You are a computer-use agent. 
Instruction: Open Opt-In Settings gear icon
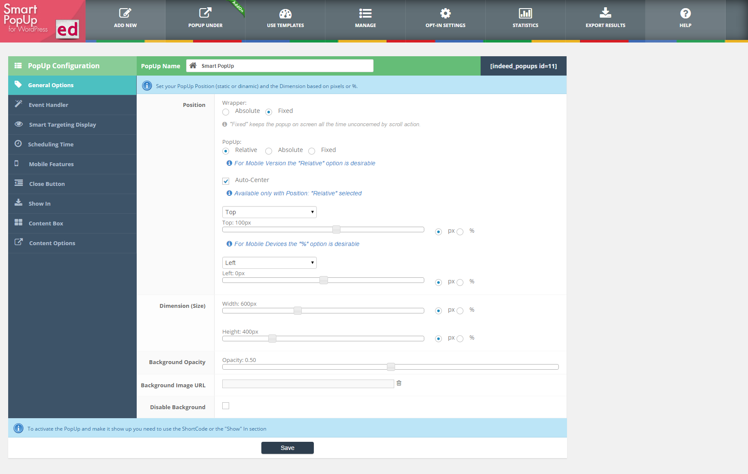[x=445, y=13]
